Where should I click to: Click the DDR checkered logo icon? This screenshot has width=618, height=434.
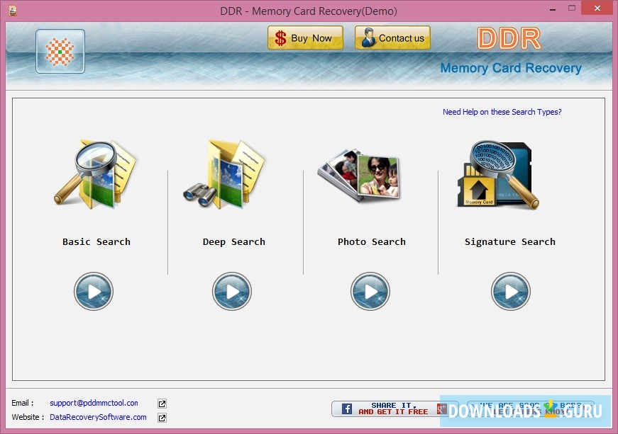[x=59, y=51]
